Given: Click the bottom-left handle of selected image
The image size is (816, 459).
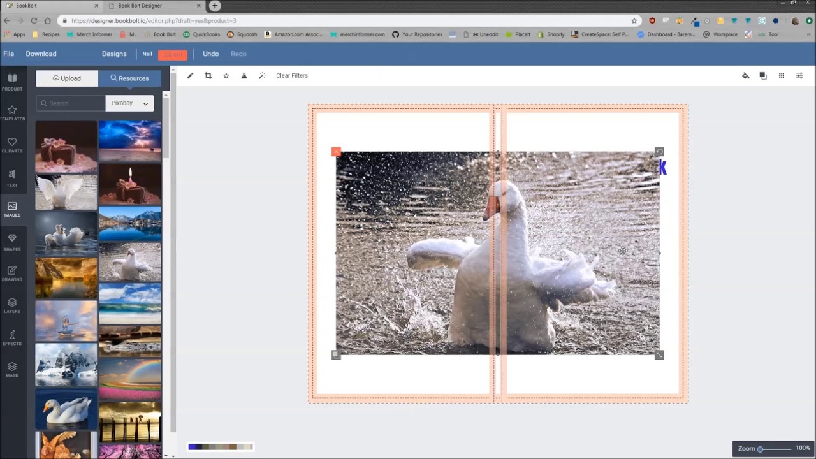Looking at the screenshot, I should tap(336, 355).
